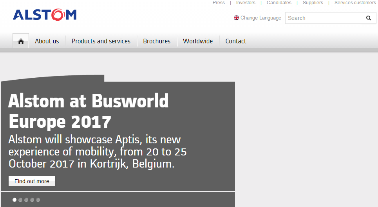Open the About us menu
The width and height of the screenshot is (378, 207).
pos(47,41)
